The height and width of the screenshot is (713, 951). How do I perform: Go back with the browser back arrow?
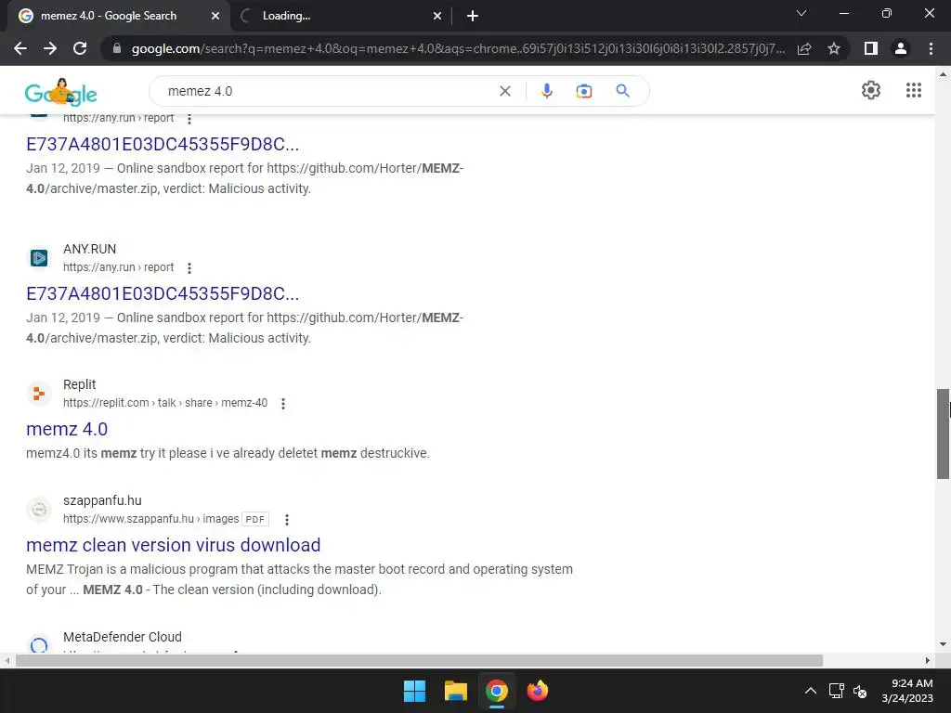click(x=20, y=48)
